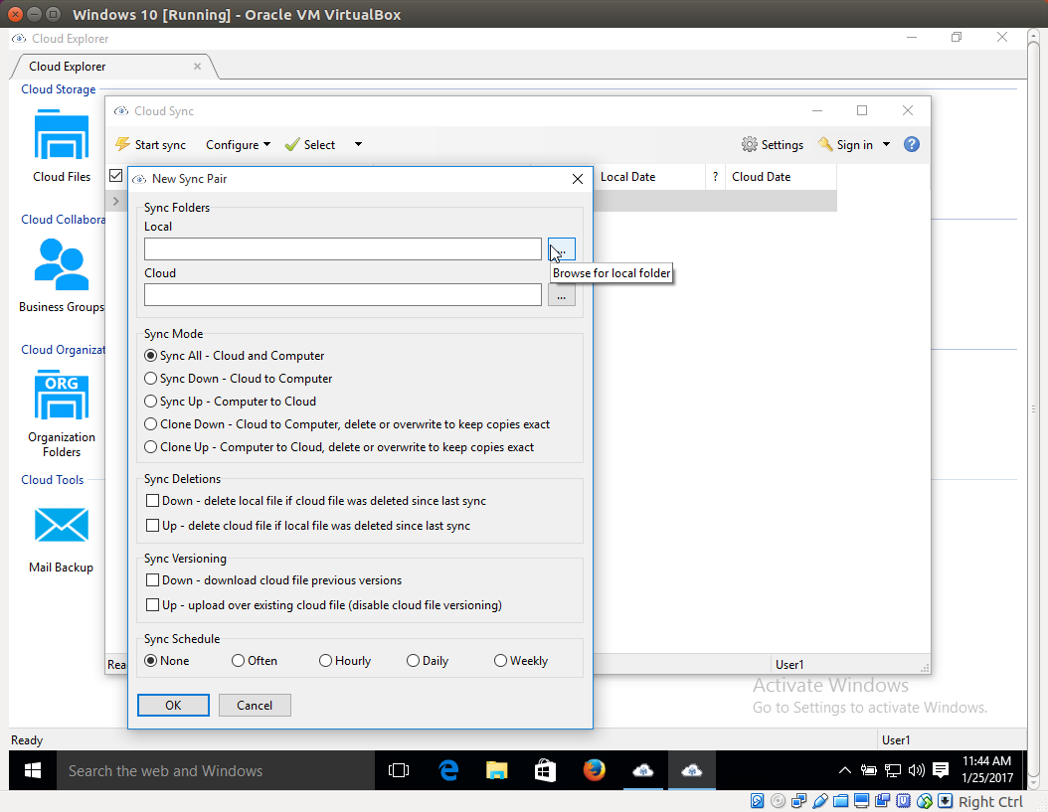Click the Start sync button label
The width and height of the screenshot is (1048, 812).
(x=160, y=145)
